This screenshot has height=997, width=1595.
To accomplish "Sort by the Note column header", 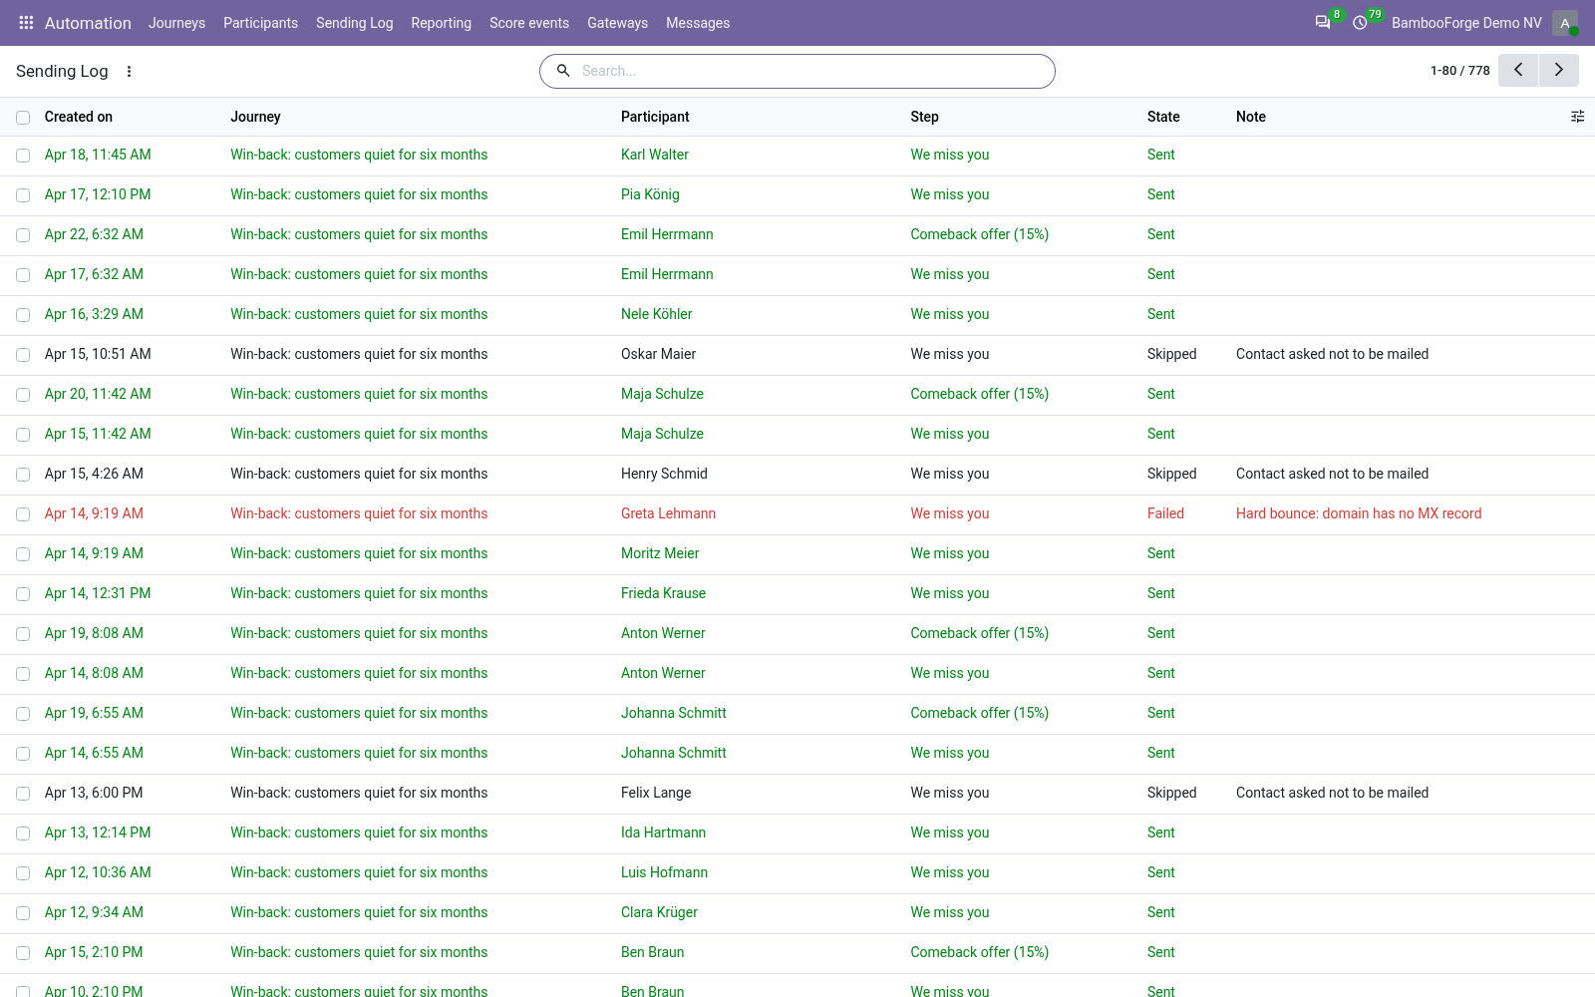I will (1250, 117).
